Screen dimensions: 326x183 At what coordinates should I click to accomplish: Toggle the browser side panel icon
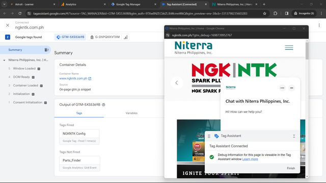point(286,14)
